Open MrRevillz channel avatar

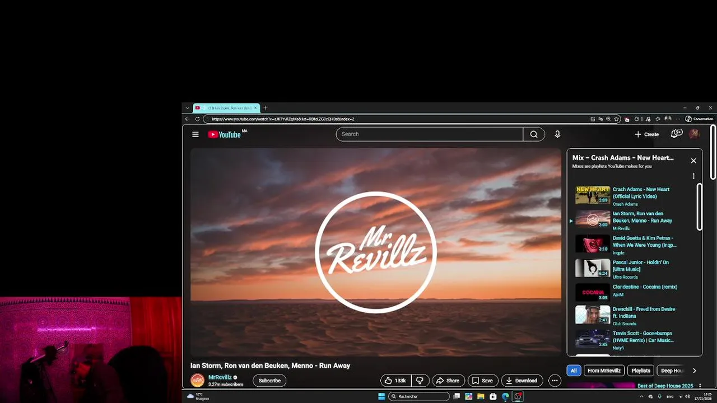click(x=198, y=381)
